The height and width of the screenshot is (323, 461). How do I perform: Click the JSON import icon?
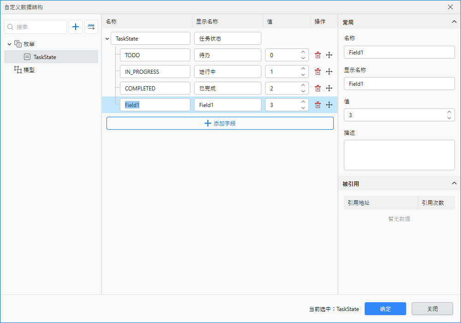click(91, 27)
